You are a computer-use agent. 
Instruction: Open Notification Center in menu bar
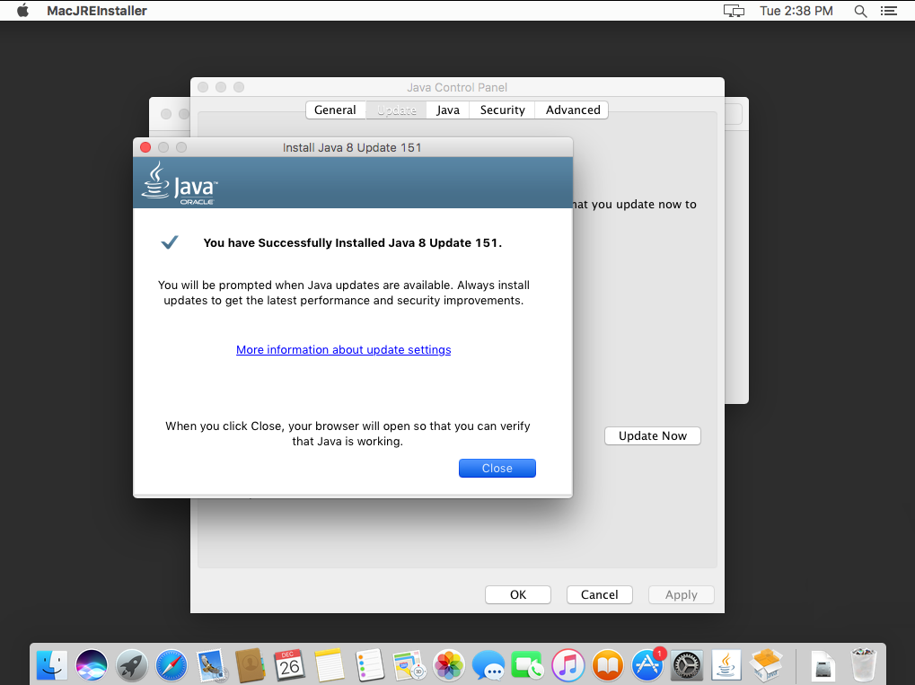(889, 11)
